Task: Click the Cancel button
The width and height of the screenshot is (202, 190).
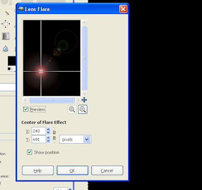Action: point(107,170)
